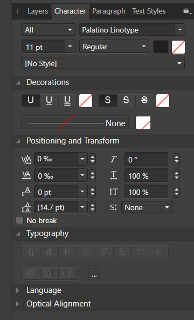This screenshot has width=194, height=320.
Task: Click the leading override (14.7 pt) field
Action: point(56,207)
